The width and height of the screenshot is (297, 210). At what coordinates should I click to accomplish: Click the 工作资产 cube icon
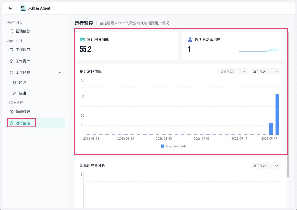click(x=11, y=61)
